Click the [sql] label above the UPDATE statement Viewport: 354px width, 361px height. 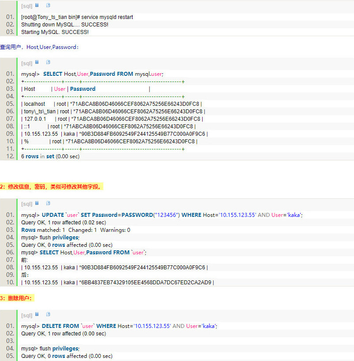tap(27, 204)
